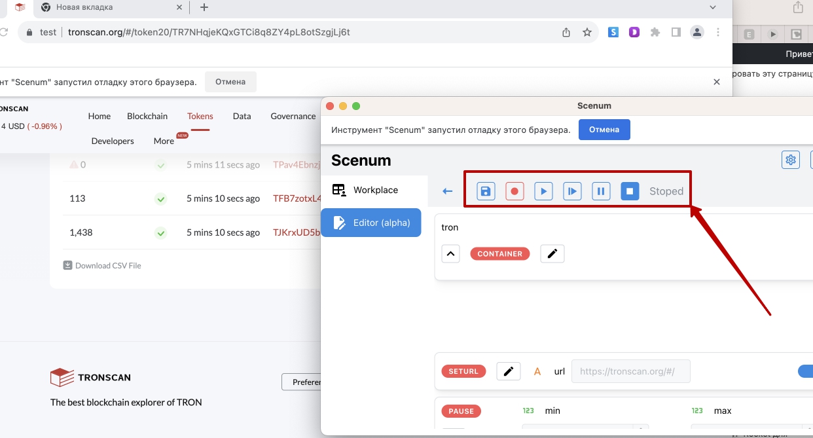Image resolution: width=813 pixels, height=438 pixels.
Task: Bookmark the page with the star icon
Action: 587,32
